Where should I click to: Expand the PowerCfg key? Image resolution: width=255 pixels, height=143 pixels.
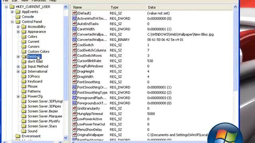[x=18, y=96]
